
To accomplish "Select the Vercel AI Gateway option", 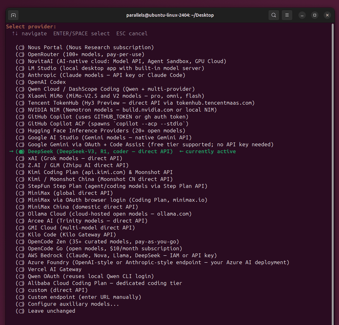I will [49, 269].
